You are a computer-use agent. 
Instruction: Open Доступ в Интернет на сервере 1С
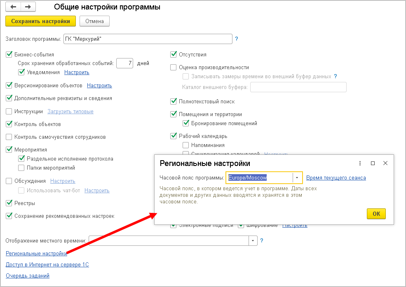click(x=47, y=264)
